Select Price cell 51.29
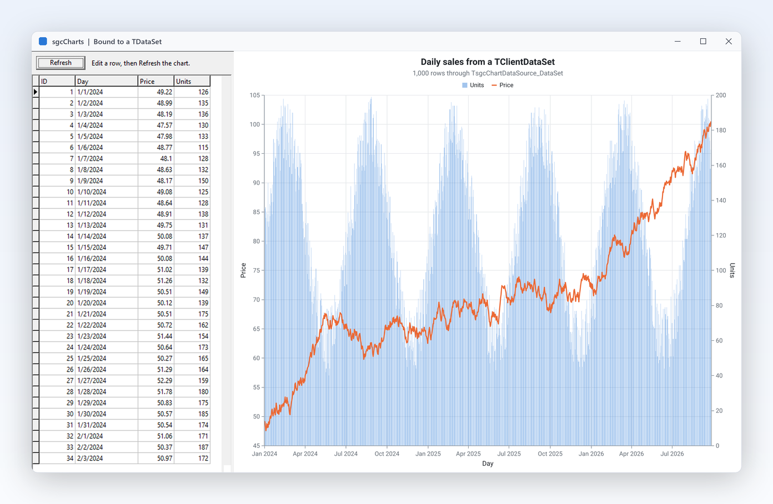This screenshot has width=773, height=504. tap(156, 370)
